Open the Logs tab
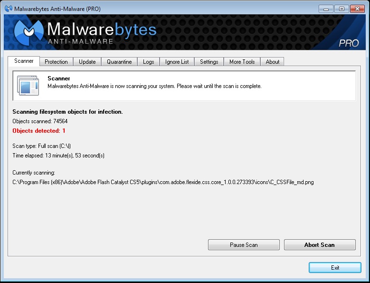Viewport: 370px width, 283px height. [148, 62]
